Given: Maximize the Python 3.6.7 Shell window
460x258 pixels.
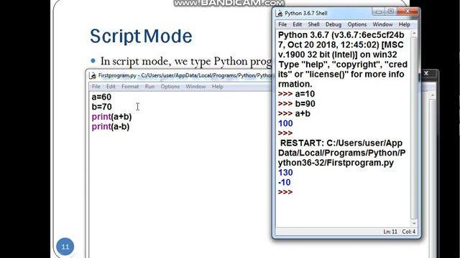Looking at the screenshot, I should (x=391, y=11).
